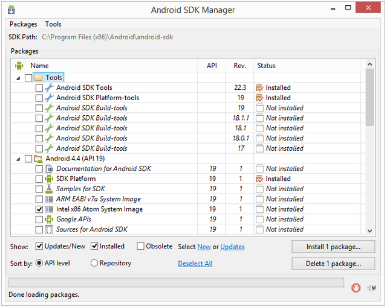Click the Google APIs android icon

pos(49,219)
